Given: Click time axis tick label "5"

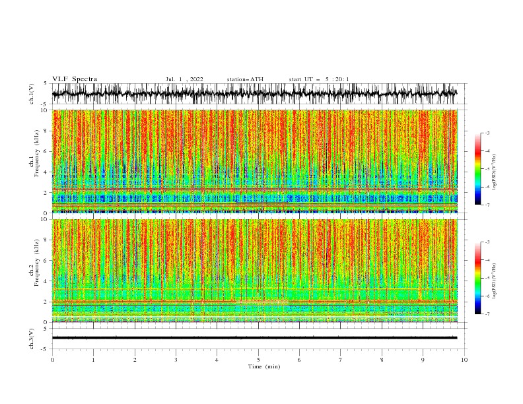Looking at the screenshot, I should [258, 360].
